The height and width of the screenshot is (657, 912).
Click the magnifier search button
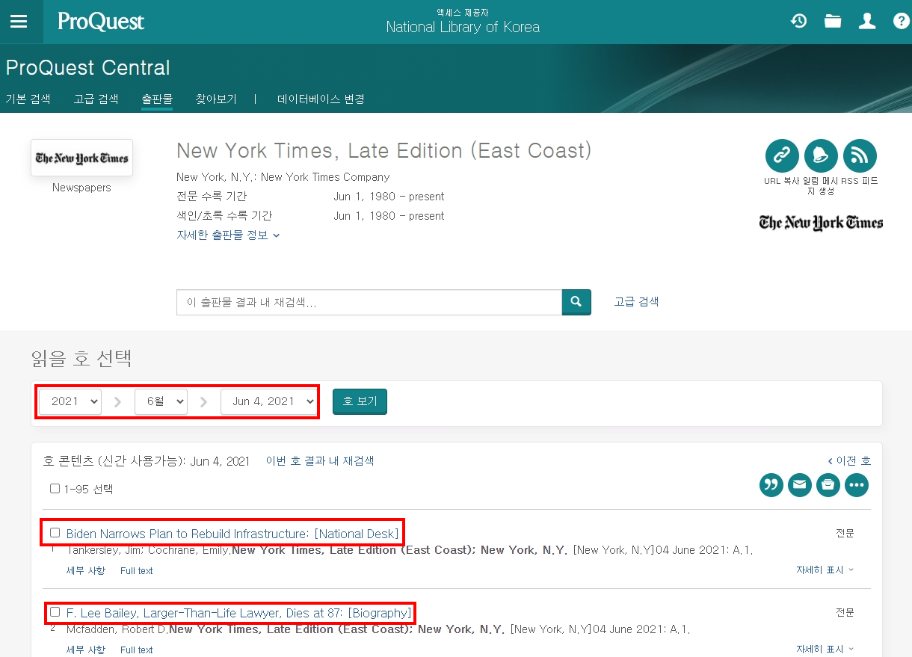[x=576, y=302]
